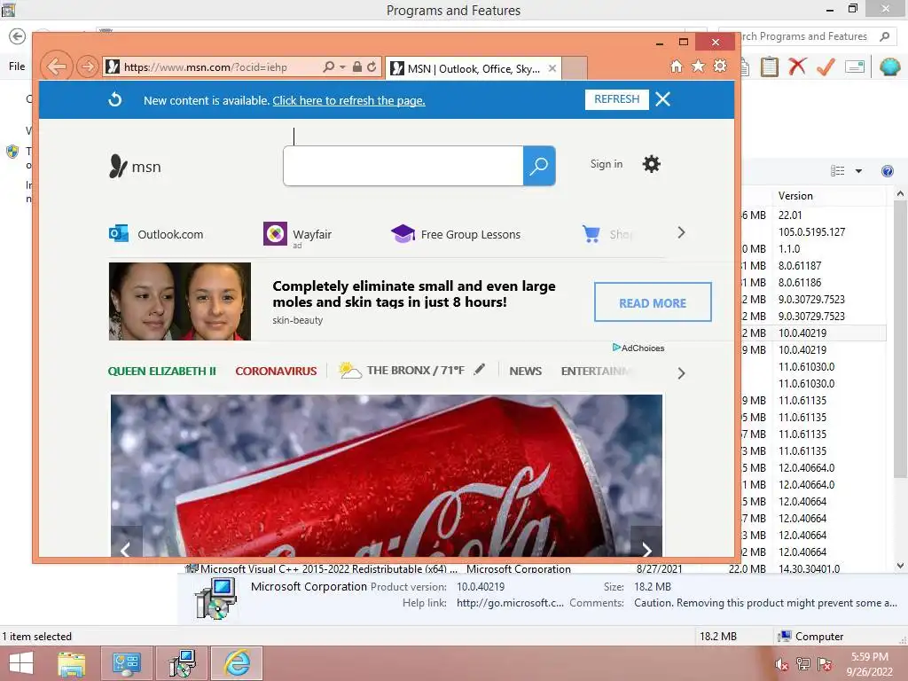Click the clipboard paste toolbar icon
This screenshot has width=908, height=681.
pos(769,67)
